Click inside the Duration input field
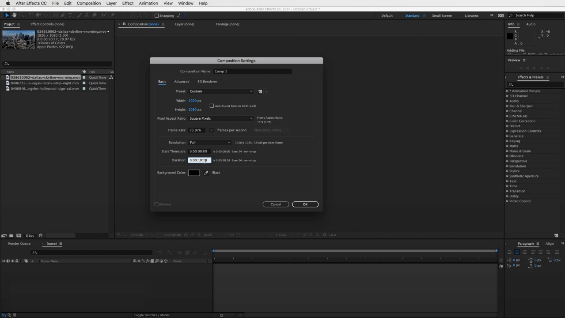The height and width of the screenshot is (318, 565). (199, 160)
